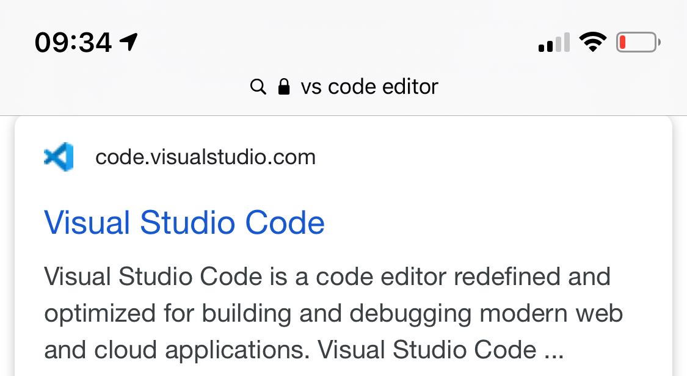Tap the low battery indicator
687x376 pixels.
638,43
